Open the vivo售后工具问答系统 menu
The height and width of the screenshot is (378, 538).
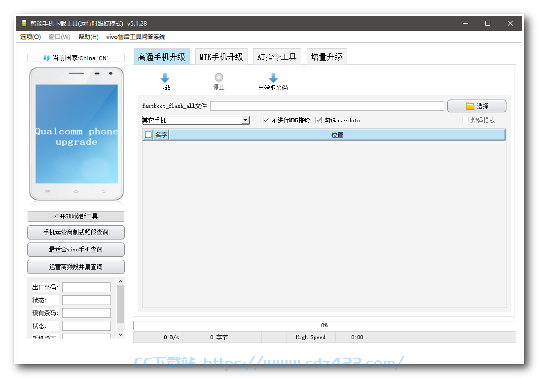[x=136, y=36]
